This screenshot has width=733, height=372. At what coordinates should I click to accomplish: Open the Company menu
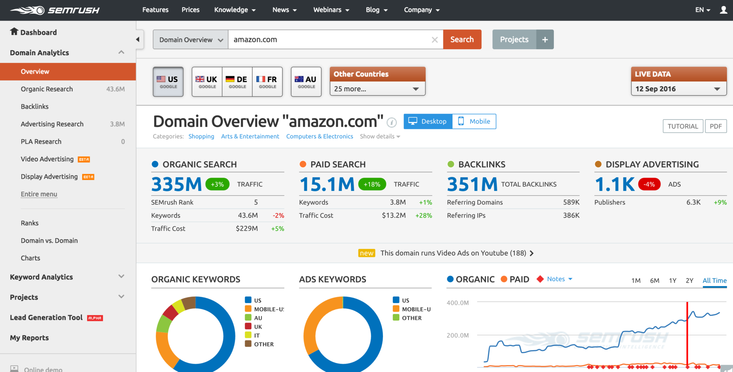[422, 10]
